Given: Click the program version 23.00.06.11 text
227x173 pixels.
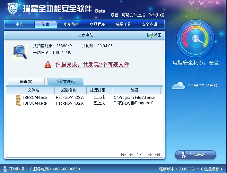Looking at the screenshot, I should (x=191, y=169).
